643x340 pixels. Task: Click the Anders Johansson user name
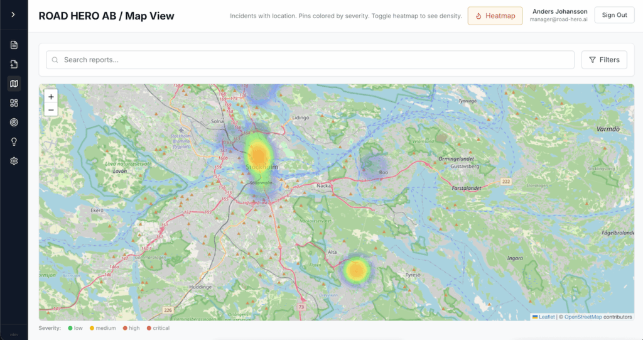click(559, 11)
